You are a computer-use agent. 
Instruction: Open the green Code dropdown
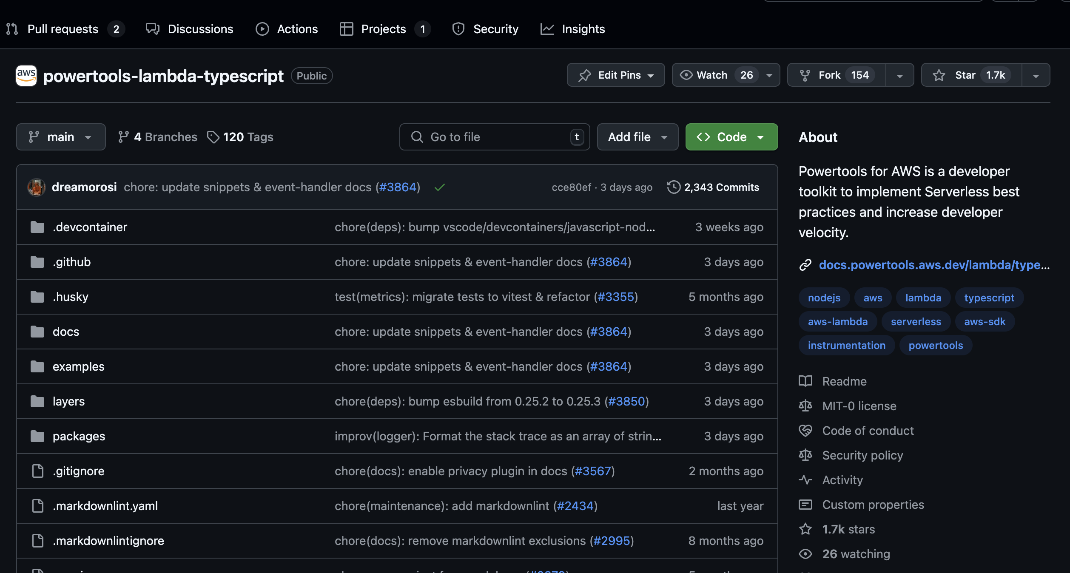pyautogui.click(x=731, y=137)
